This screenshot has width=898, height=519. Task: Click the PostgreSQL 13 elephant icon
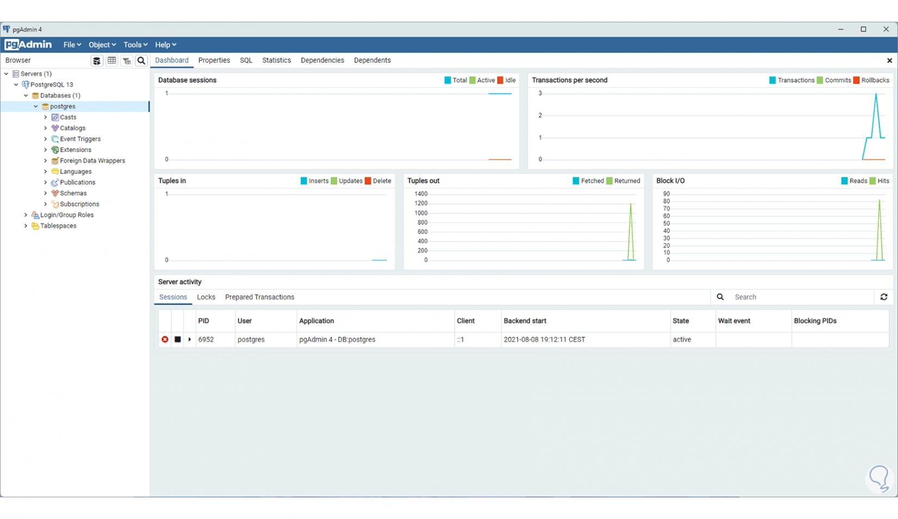[x=26, y=84]
